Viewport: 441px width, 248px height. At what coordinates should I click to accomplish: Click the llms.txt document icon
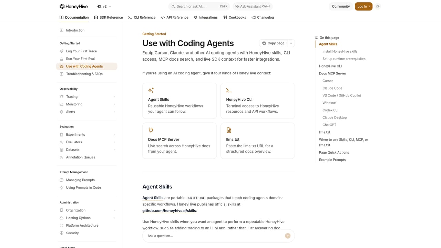coord(229,130)
